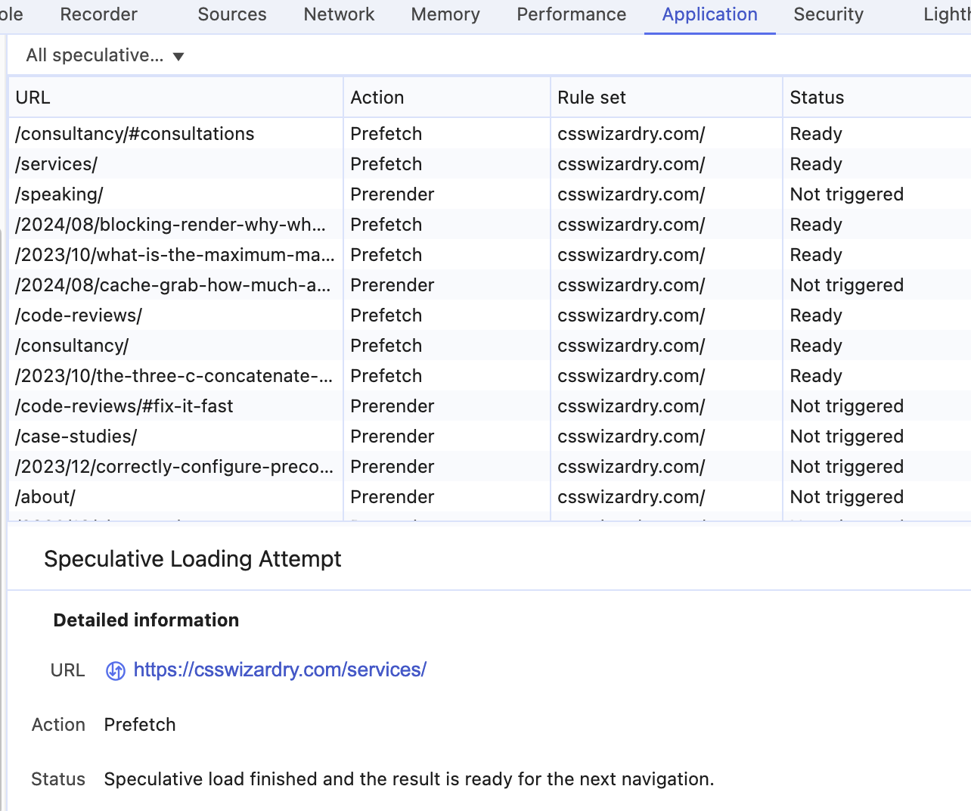This screenshot has width=971, height=811.
Task: Select the /case-studies/ row
Action: click(x=490, y=436)
